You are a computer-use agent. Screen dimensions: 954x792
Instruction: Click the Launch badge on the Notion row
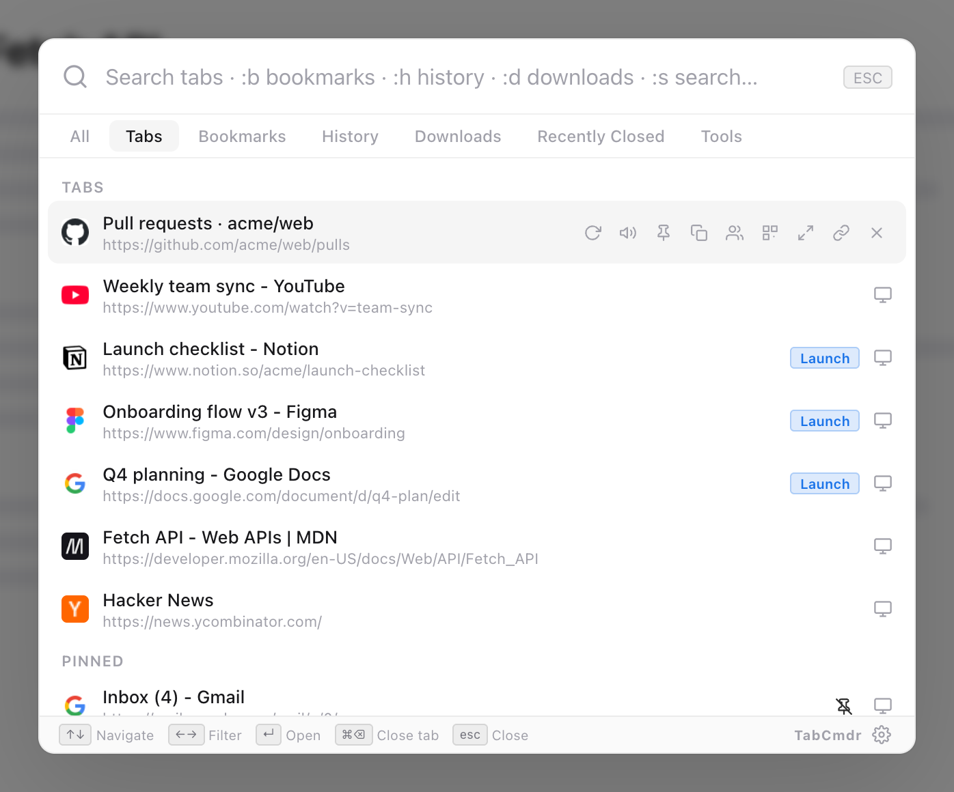pos(825,358)
